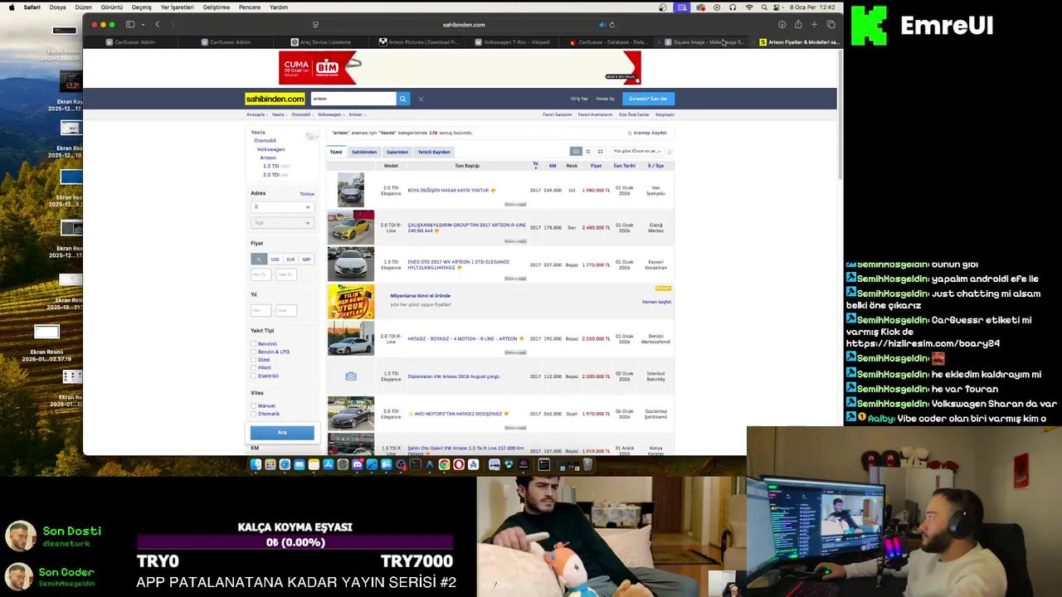Sort by Yıl column header
This screenshot has height=597, width=1062.
[x=535, y=165]
